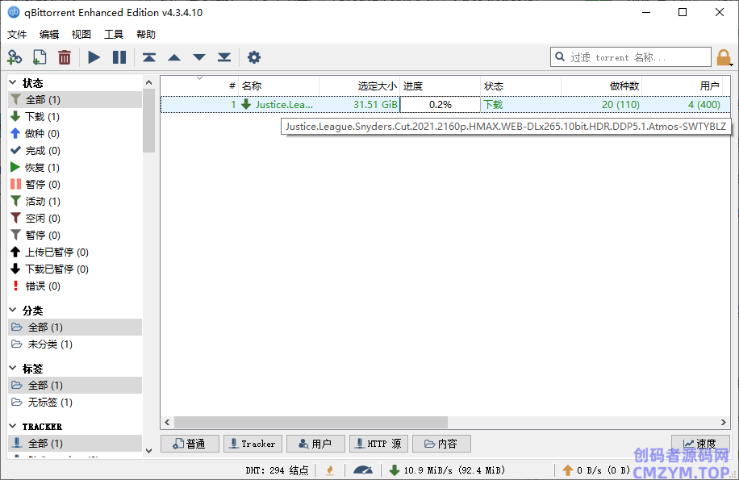
Task: Click the add torrent file icon
Action: pyautogui.click(x=40, y=57)
